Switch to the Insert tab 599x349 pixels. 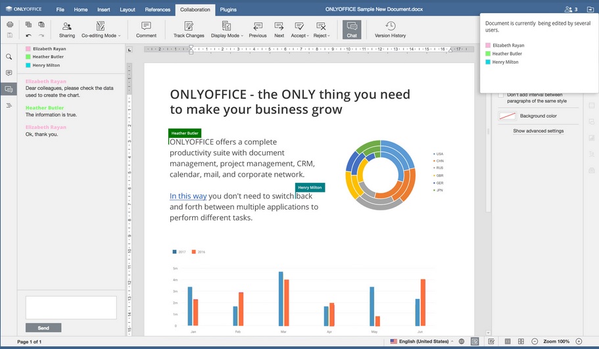click(103, 10)
